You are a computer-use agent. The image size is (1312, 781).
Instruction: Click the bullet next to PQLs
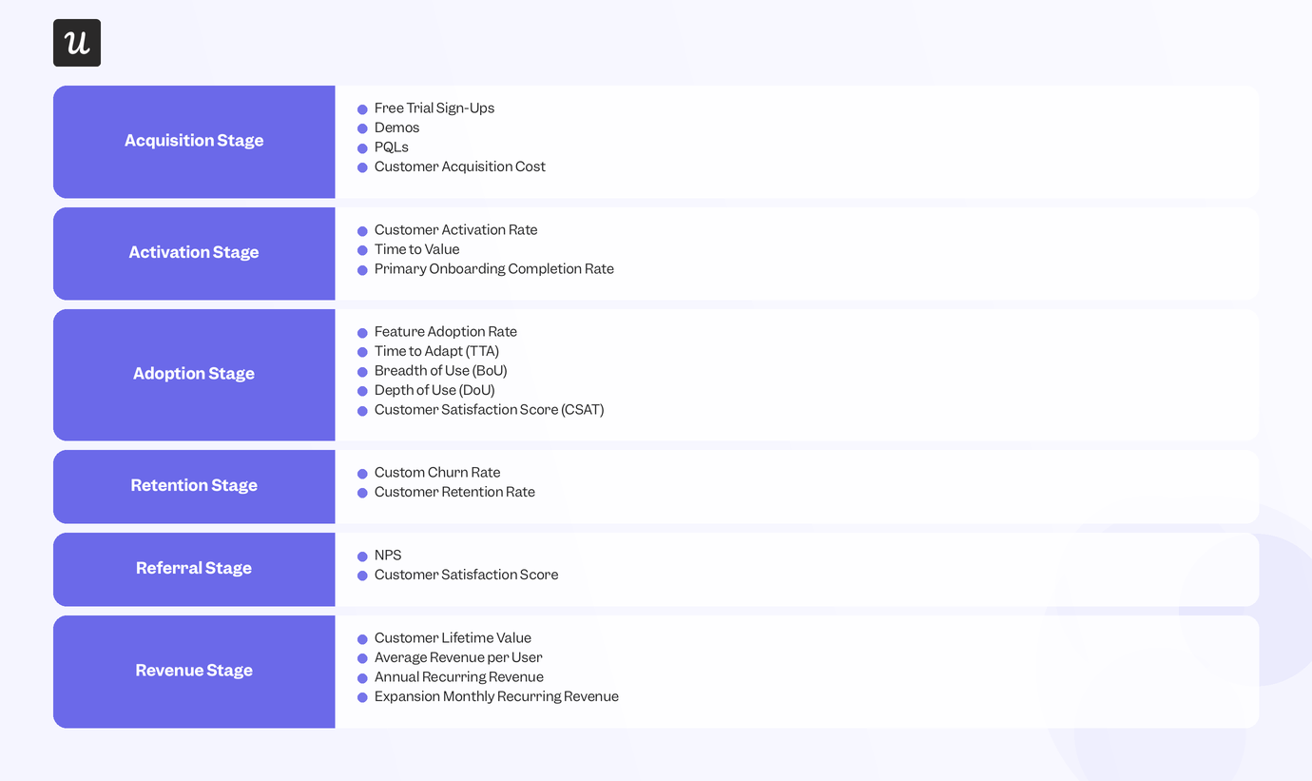click(x=362, y=148)
